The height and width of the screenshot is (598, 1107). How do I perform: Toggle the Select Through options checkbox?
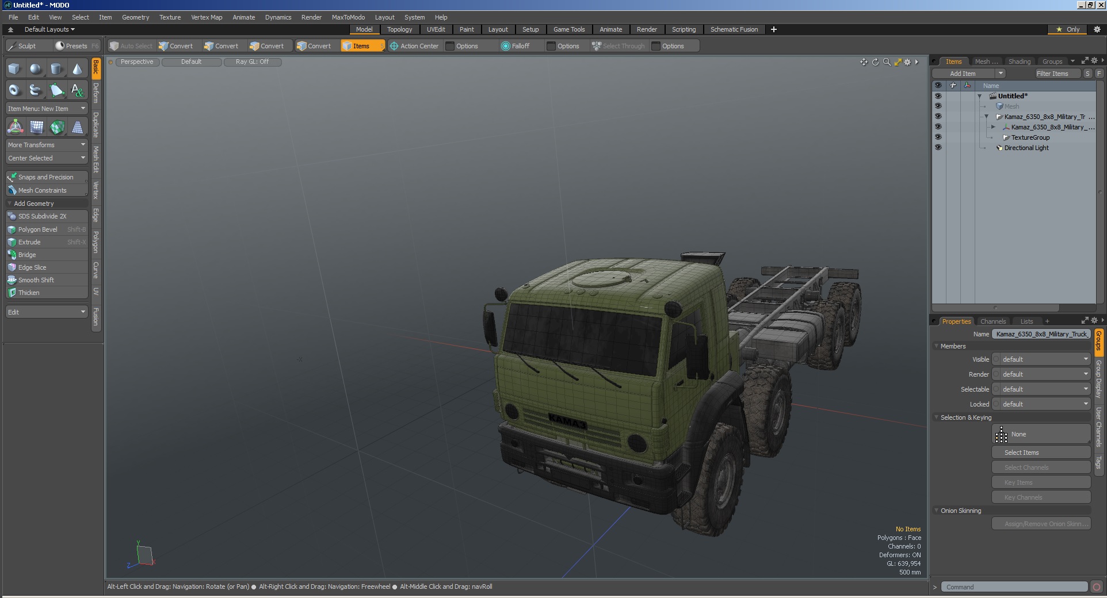coord(656,46)
